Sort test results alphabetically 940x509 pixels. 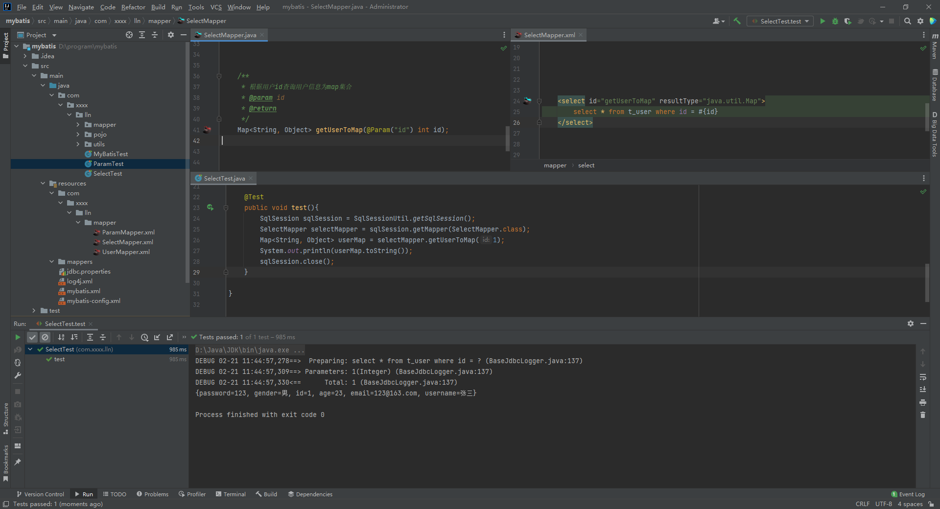click(61, 337)
